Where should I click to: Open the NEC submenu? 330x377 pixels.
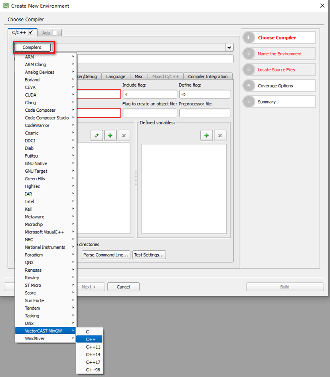click(x=46, y=240)
